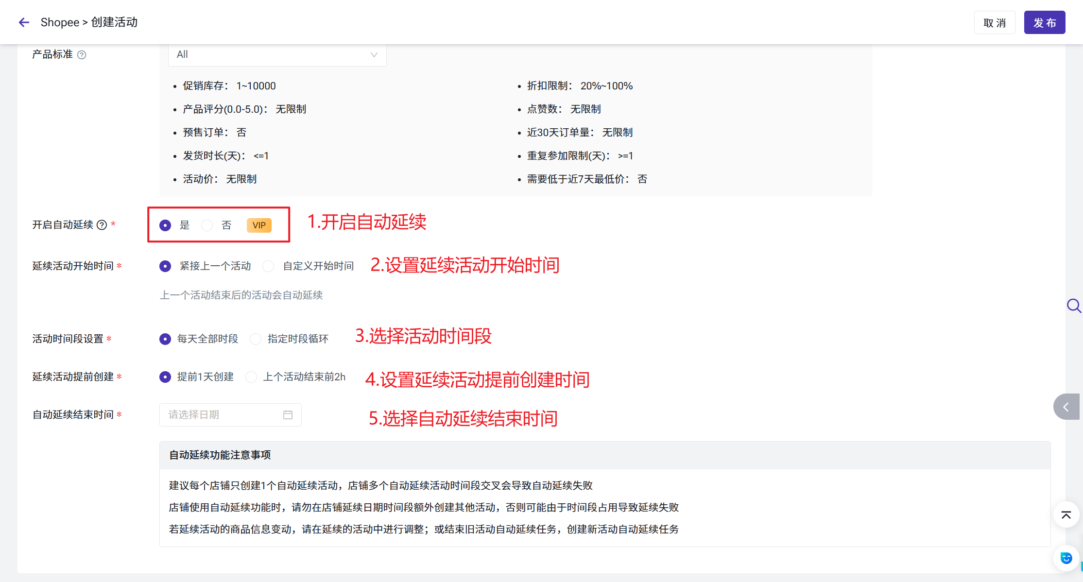
Task: Open the calendar icon in the date field
Action: 288,415
